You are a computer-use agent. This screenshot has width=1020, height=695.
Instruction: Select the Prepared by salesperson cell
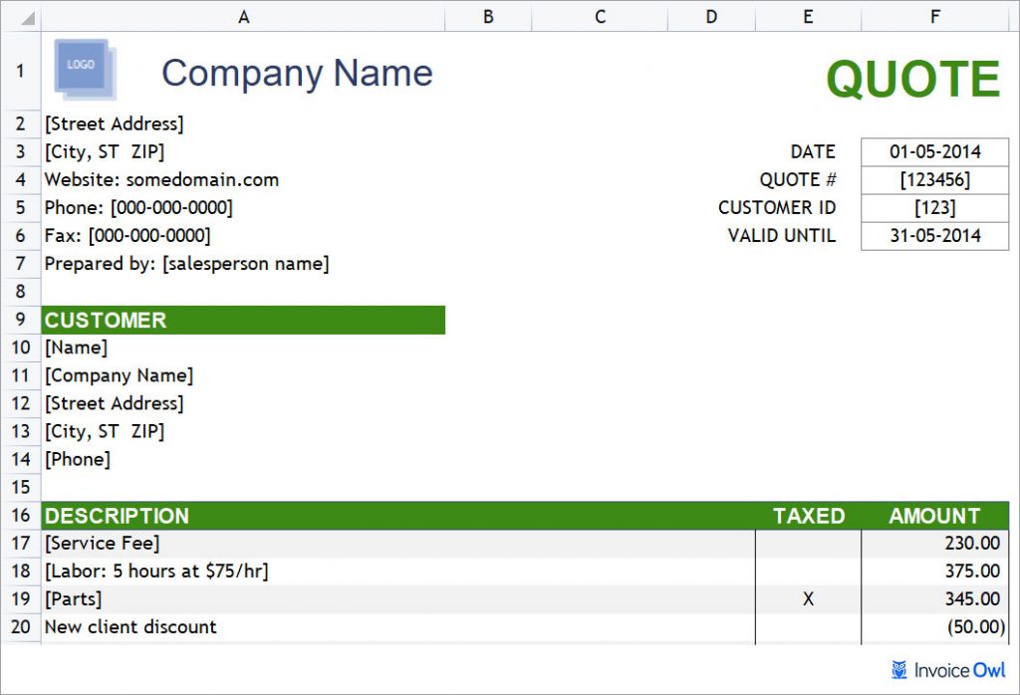tap(187, 264)
